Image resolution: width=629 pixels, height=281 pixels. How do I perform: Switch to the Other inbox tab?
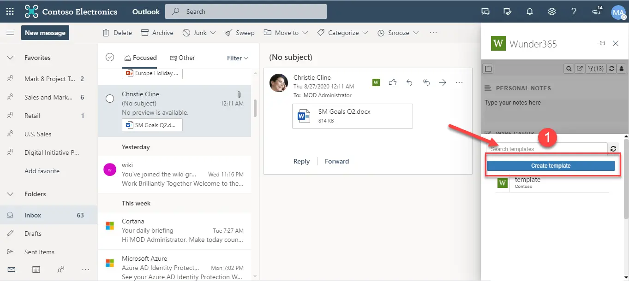point(183,58)
